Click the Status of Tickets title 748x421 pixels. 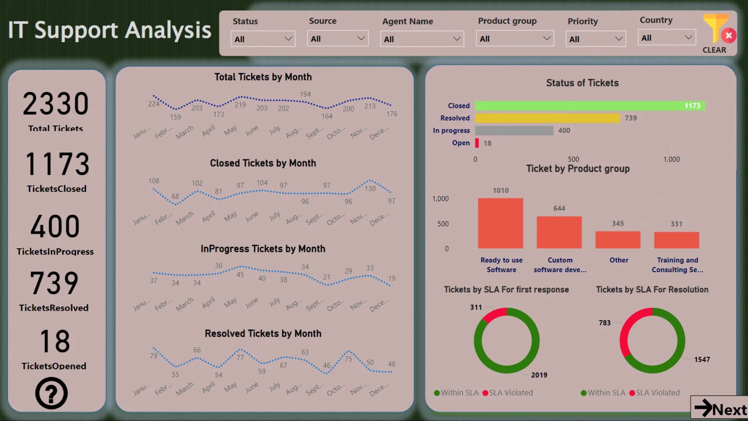coord(582,83)
